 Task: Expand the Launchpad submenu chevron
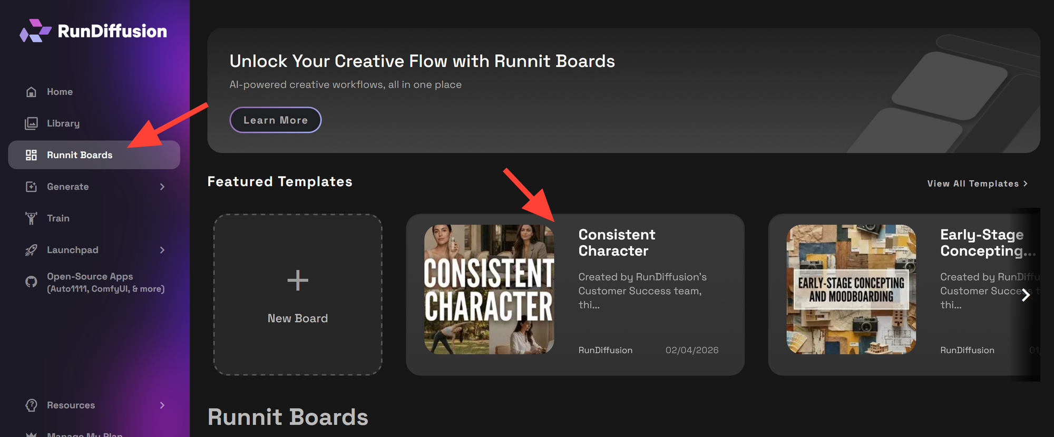[x=162, y=250]
